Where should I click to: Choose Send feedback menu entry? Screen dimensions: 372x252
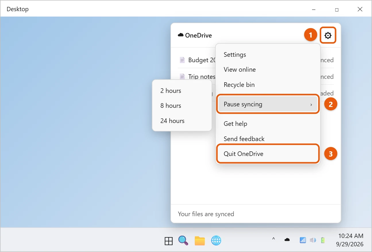tap(268, 139)
